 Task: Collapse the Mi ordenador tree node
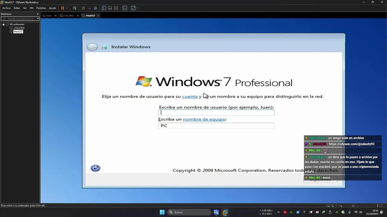tap(3, 24)
